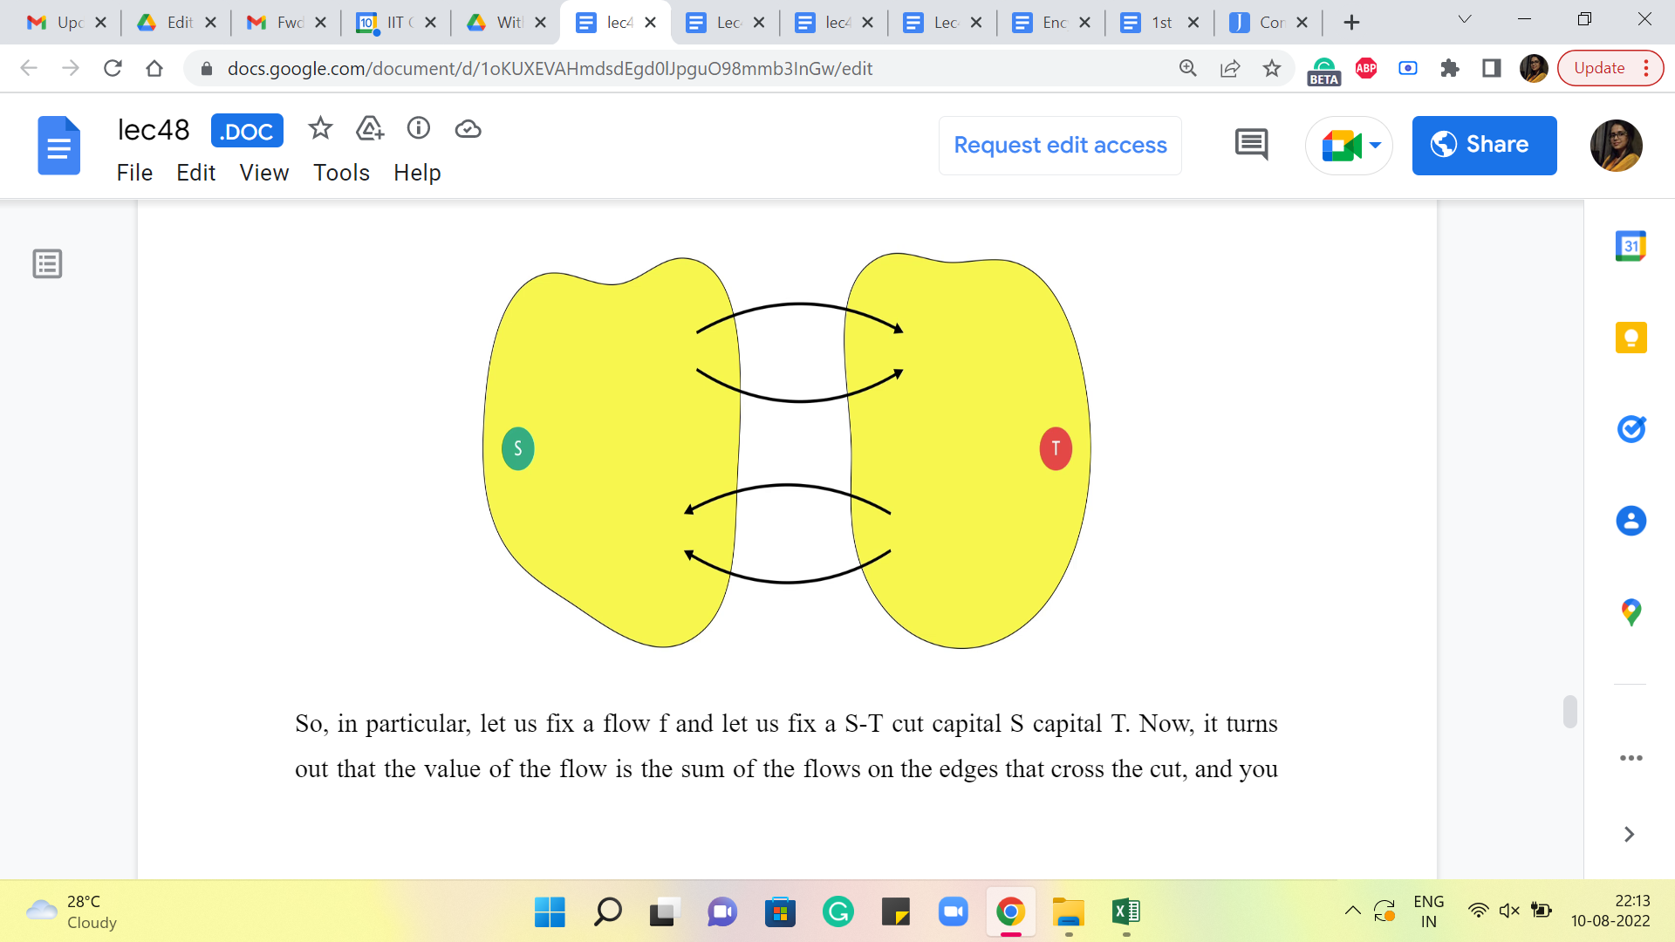Show document outline icon
The width and height of the screenshot is (1675, 942).
pyautogui.click(x=47, y=263)
